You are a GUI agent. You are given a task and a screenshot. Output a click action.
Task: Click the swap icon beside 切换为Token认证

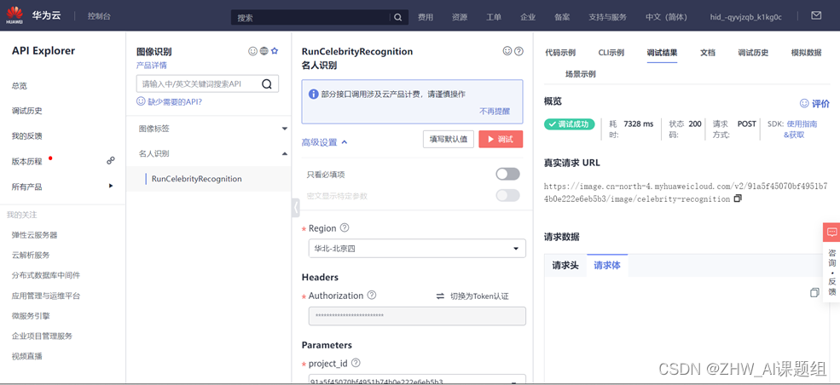(x=440, y=296)
